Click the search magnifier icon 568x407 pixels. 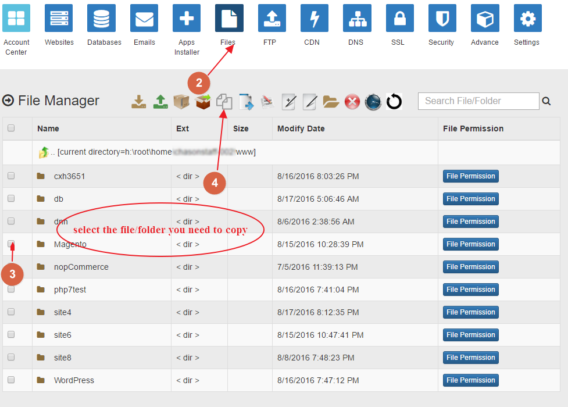pos(546,101)
